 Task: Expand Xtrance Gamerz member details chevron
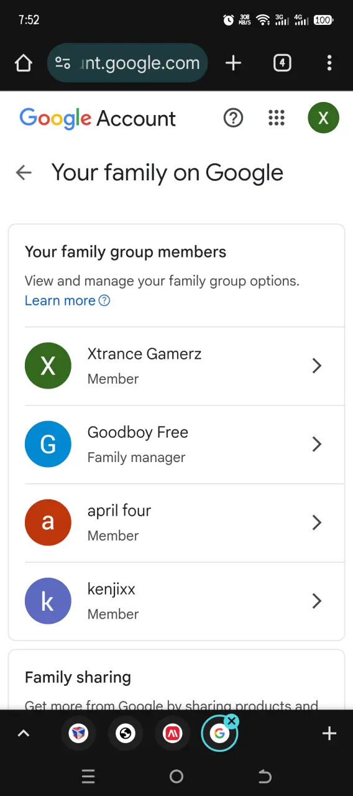316,366
